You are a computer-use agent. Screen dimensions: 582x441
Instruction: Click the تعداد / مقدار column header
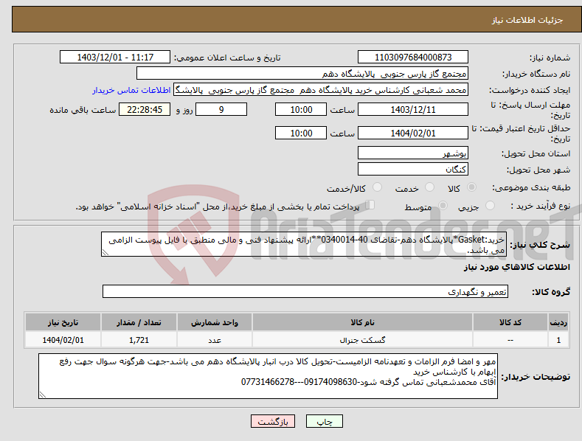139,322
